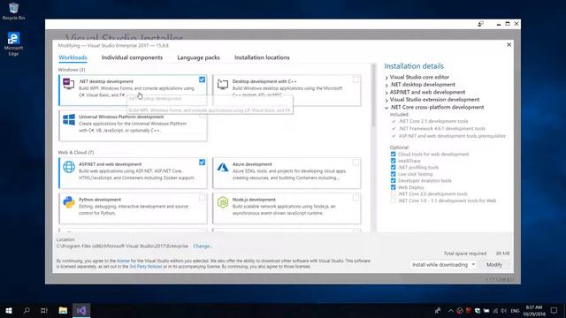Viewport: 566px width, 318px height.
Task: Open the Recycle Bin desktop icon
Action: pyautogui.click(x=13, y=11)
